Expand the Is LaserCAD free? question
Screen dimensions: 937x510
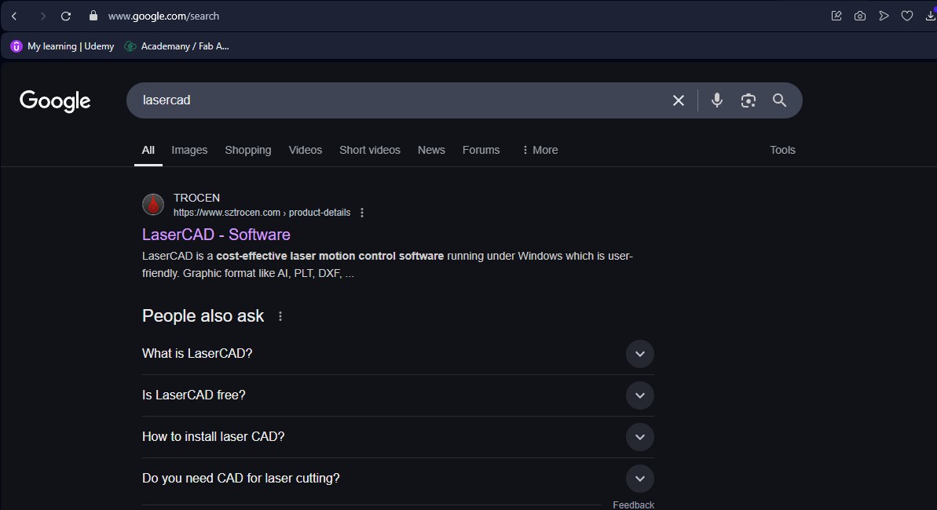398,395
